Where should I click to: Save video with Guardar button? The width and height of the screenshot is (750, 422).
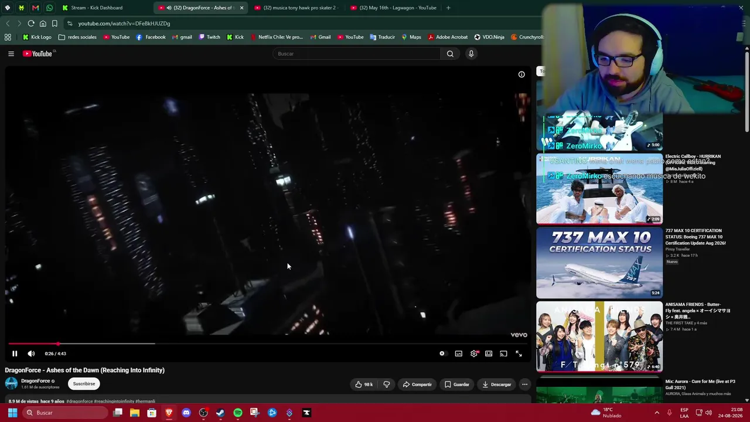(457, 384)
